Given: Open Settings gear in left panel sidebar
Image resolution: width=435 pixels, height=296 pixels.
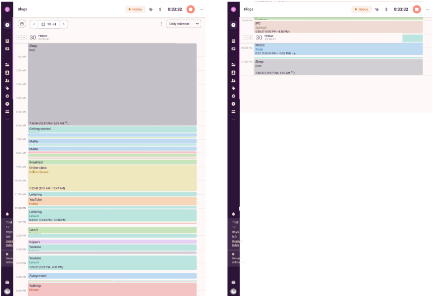Looking at the screenshot, I should (7, 96).
